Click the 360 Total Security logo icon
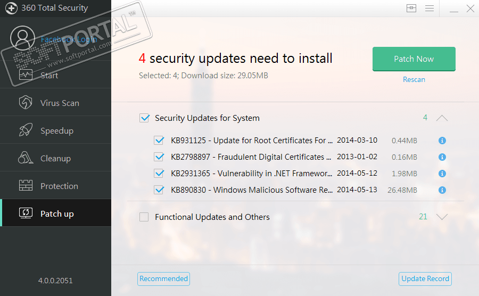The width and height of the screenshot is (479, 296). tap(11, 8)
